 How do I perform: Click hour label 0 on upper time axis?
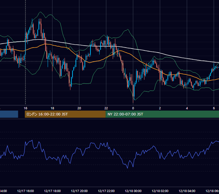[x=133, y=108]
